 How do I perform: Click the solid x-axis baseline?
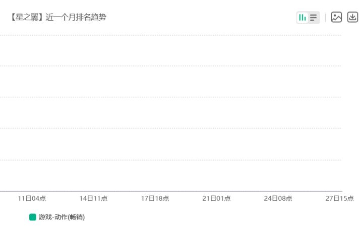pyautogui.click(x=170, y=191)
